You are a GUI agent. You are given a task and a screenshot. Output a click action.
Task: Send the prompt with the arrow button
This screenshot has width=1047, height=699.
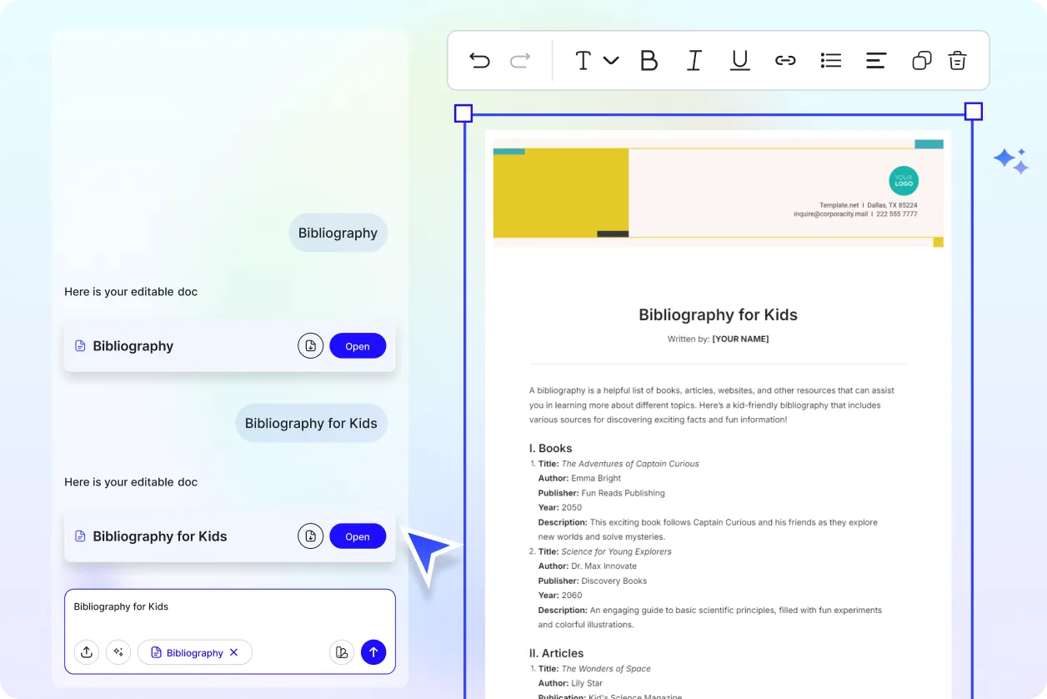coord(373,652)
